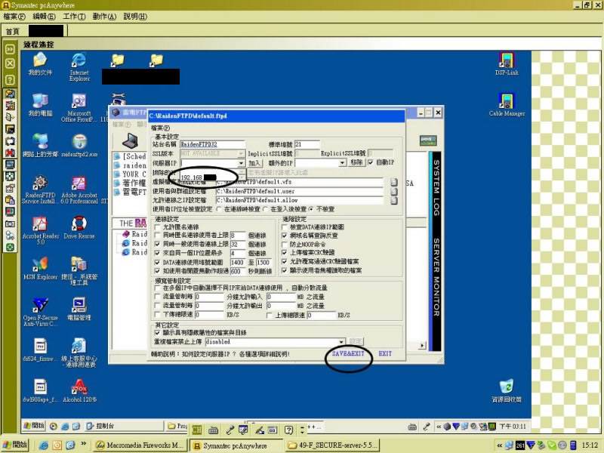Open 我的文件 desktop icon

click(x=40, y=63)
